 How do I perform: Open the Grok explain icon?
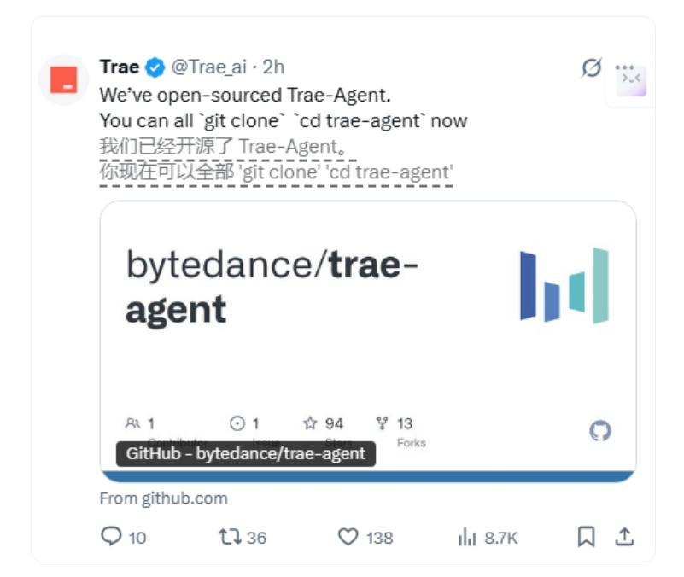592,67
